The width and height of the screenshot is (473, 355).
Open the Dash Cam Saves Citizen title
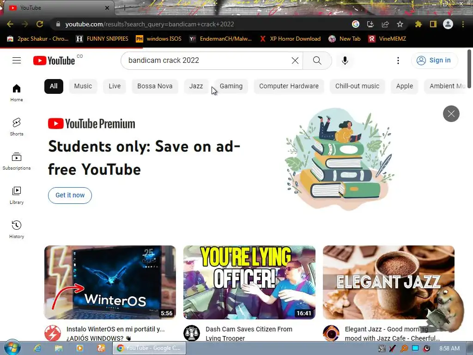(249, 334)
